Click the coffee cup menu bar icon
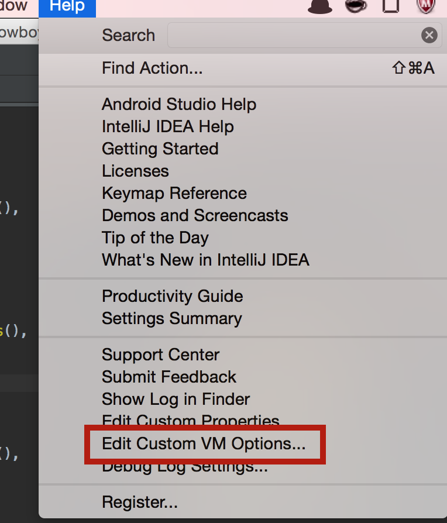 (x=356, y=5)
